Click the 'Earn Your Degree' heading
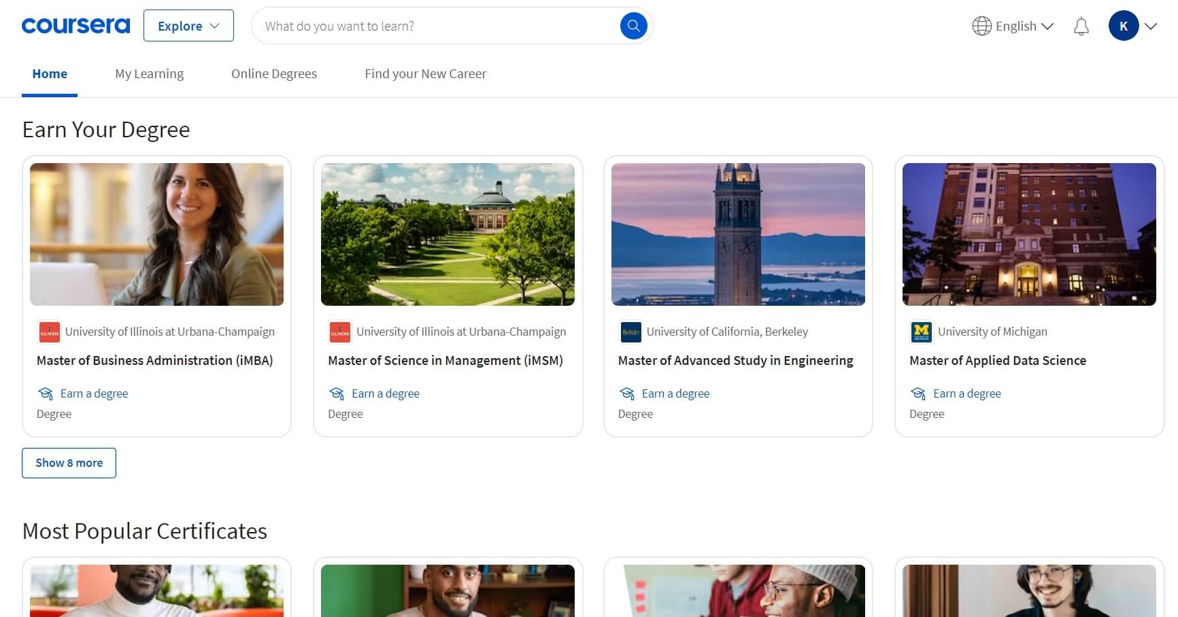The width and height of the screenshot is (1178, 617). [x=106, y=129]
